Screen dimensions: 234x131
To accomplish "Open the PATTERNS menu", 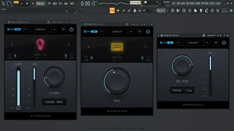I will [x=190, y=3].
